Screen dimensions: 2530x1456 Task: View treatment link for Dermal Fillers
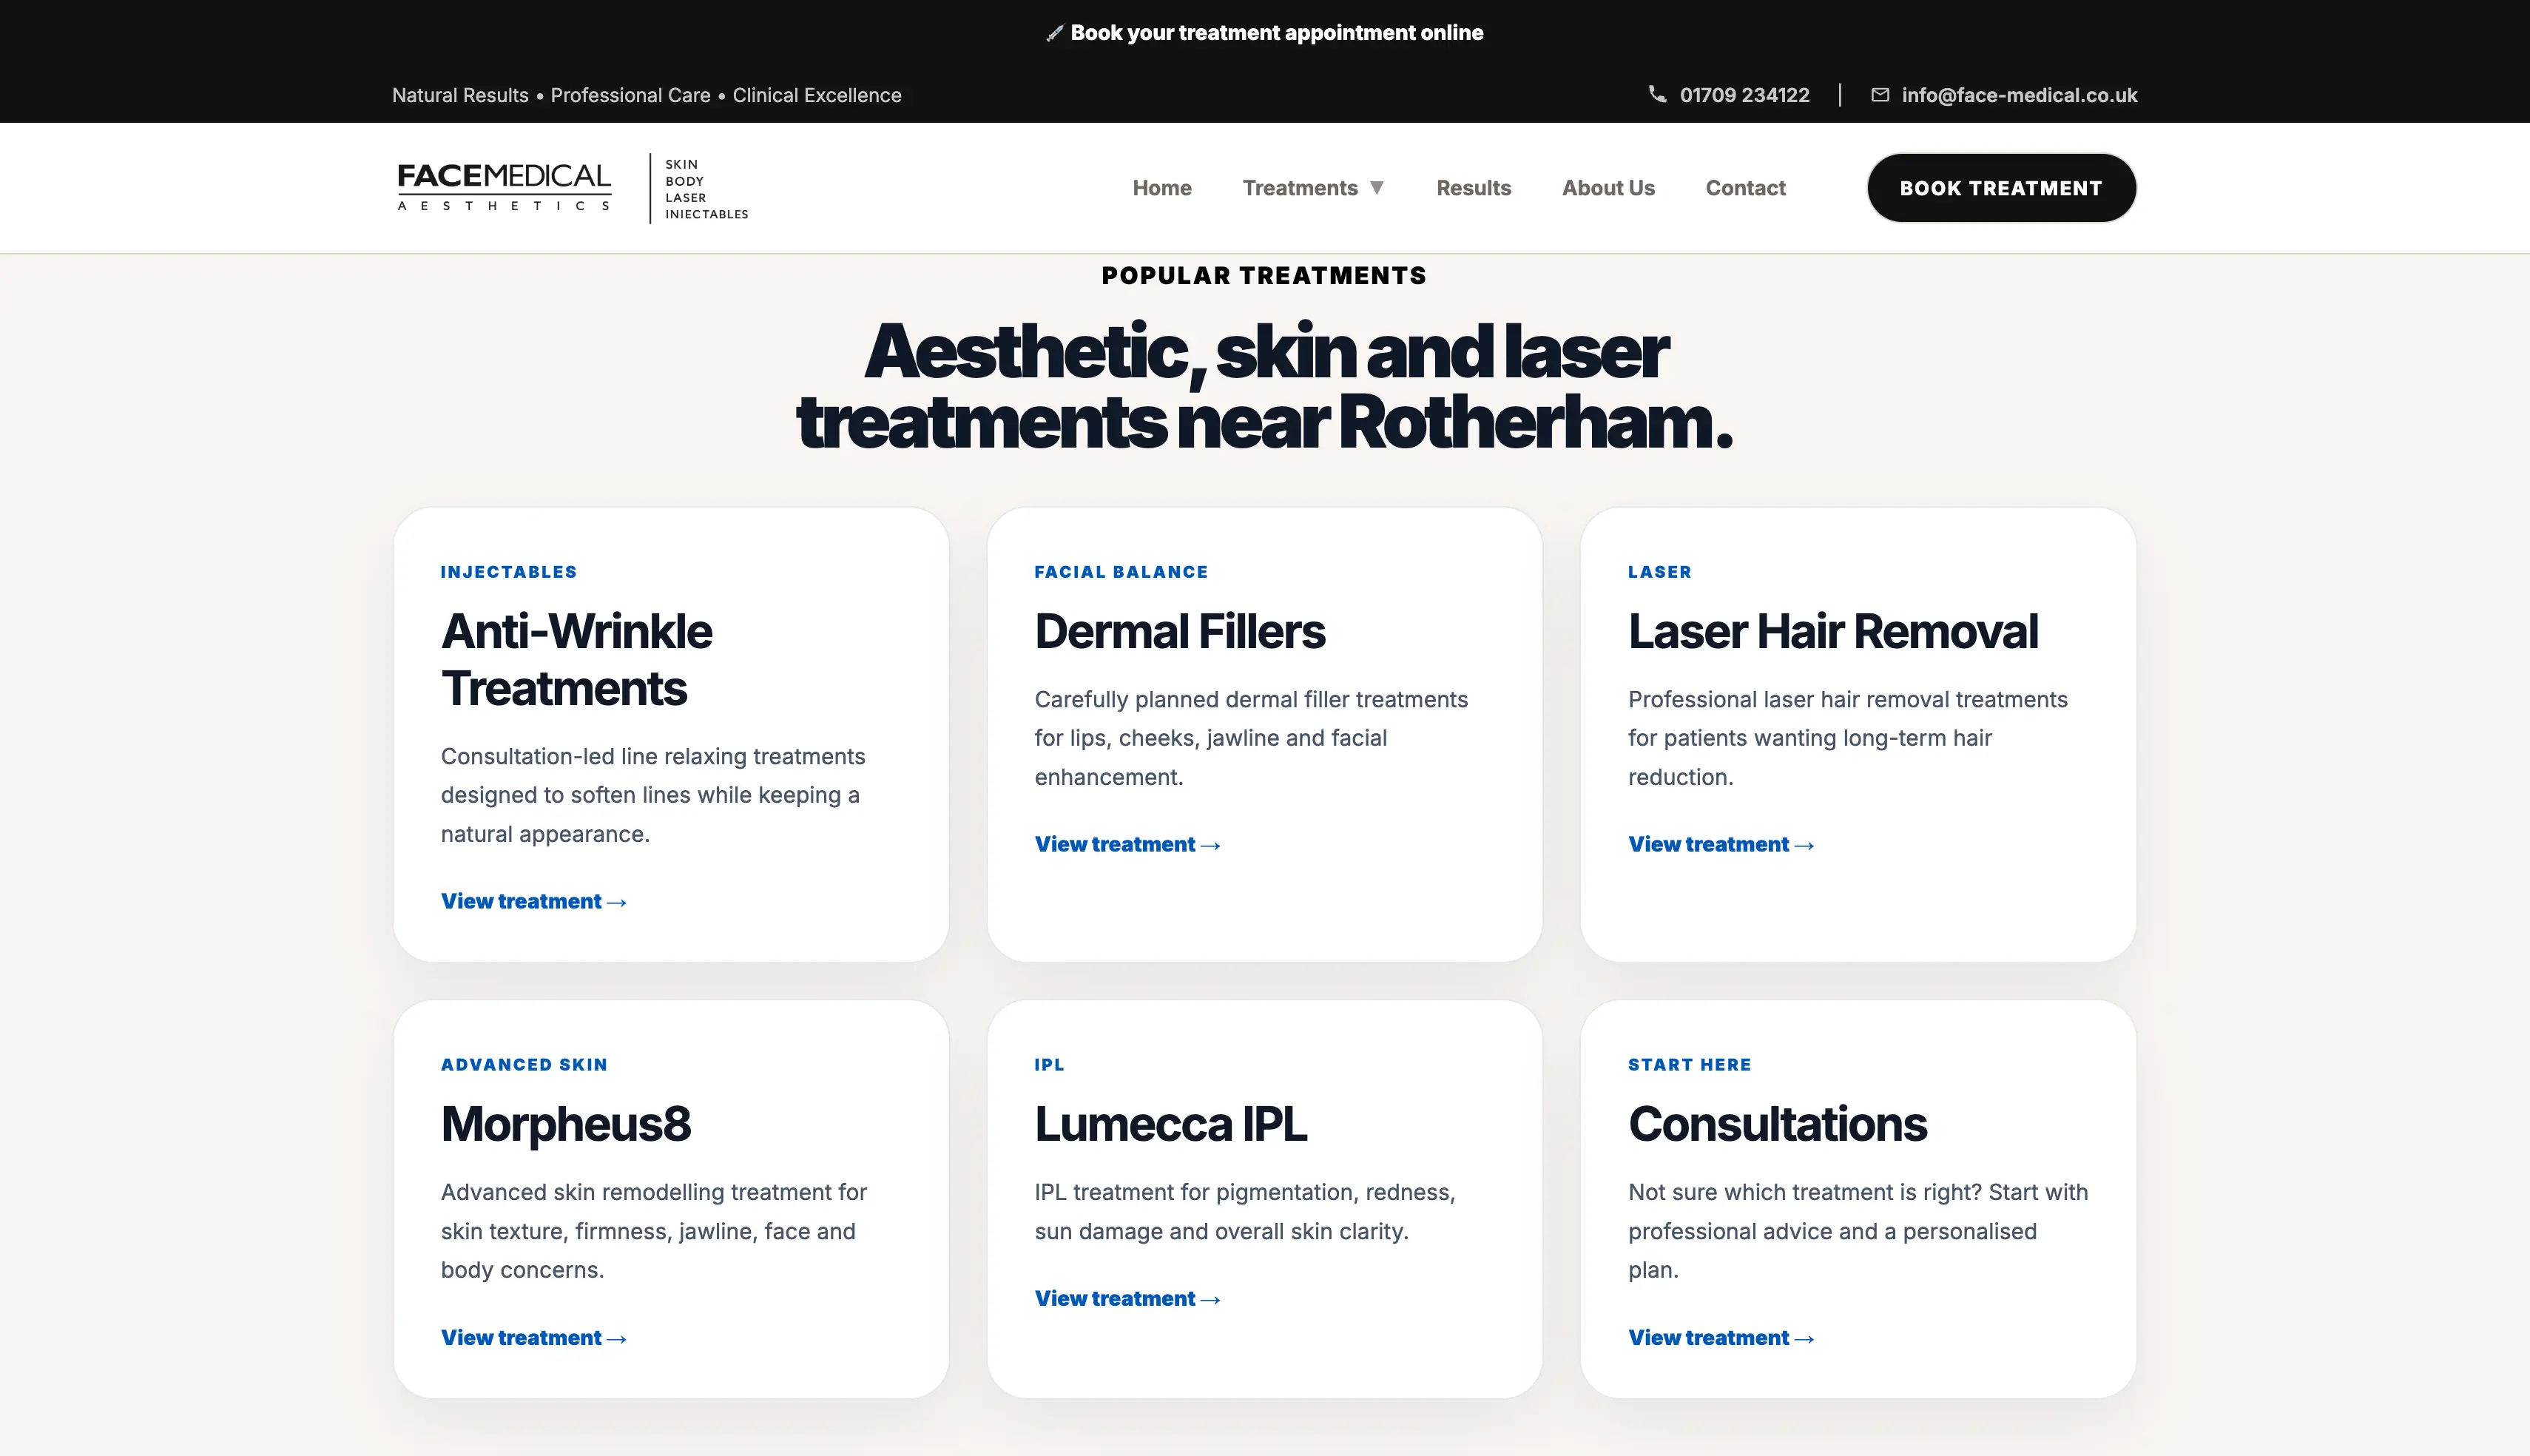click(x=1127, y=844)
